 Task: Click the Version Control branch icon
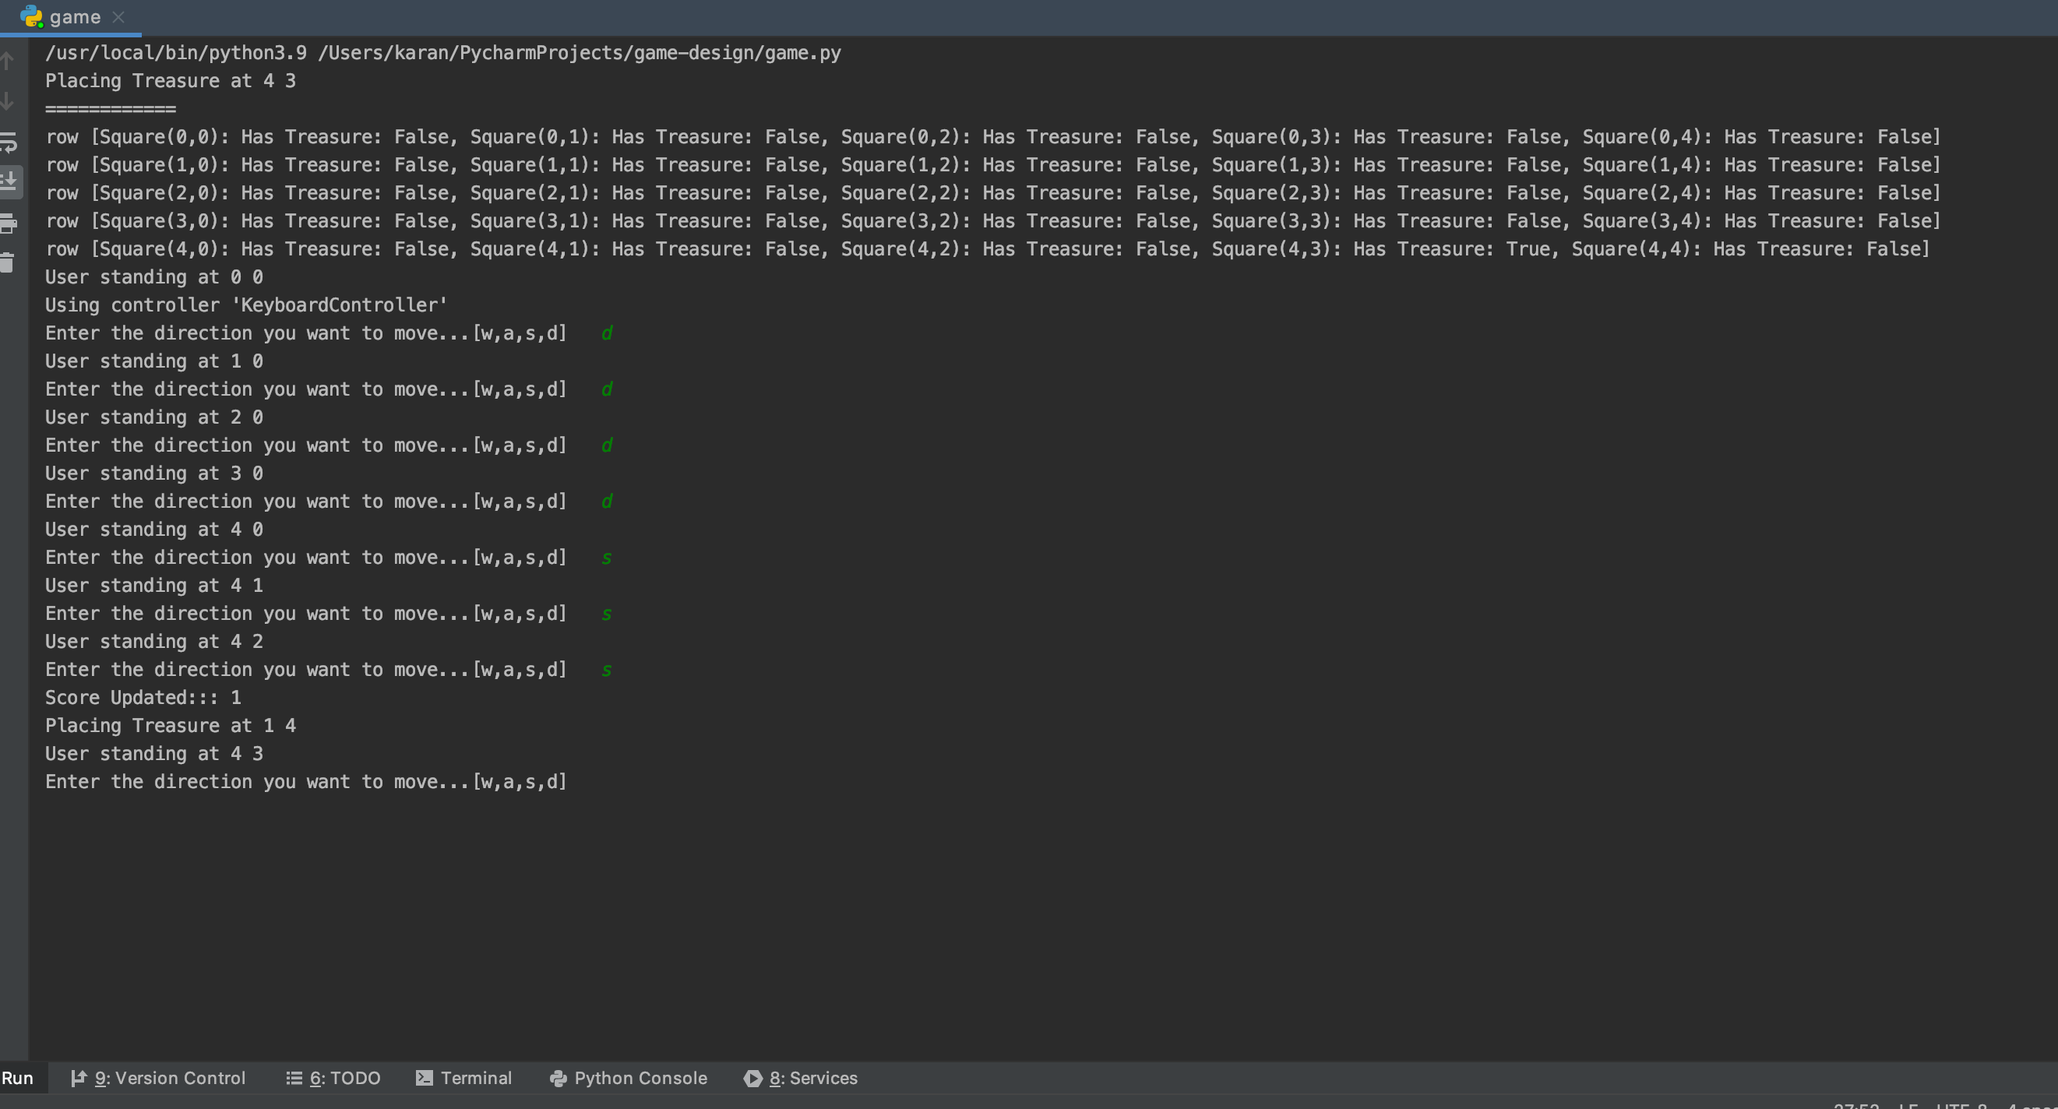coord(79,1078)
